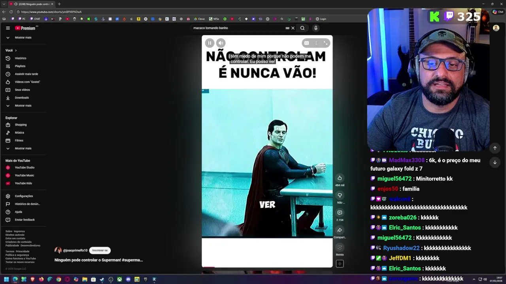Expand Mostrar mais under Downloads
This screenshot has width=506, height=284.
click(x=23, y=105)
